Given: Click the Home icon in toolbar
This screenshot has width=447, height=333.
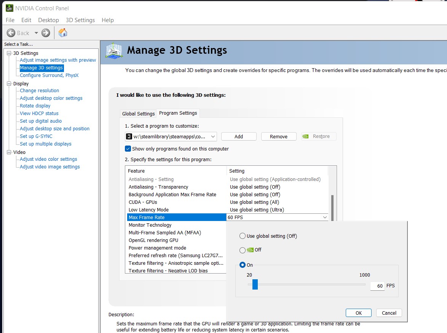Looking at the screenshot, I should 63,33.
